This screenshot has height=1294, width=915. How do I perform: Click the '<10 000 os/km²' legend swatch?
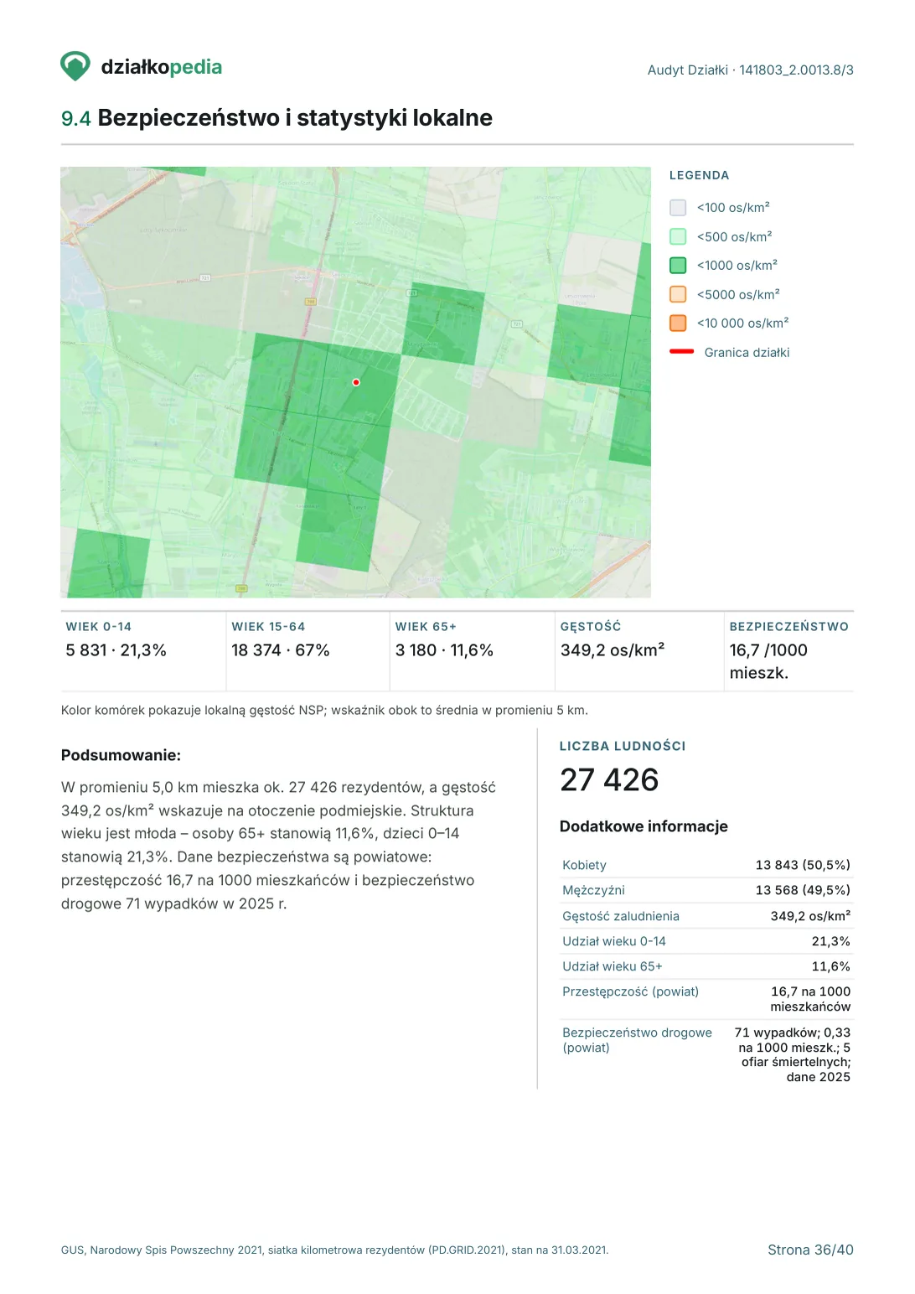tap(678, 323)
